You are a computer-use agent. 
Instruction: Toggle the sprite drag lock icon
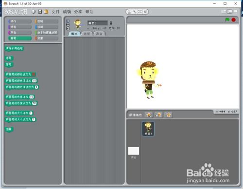coord(111,23)
